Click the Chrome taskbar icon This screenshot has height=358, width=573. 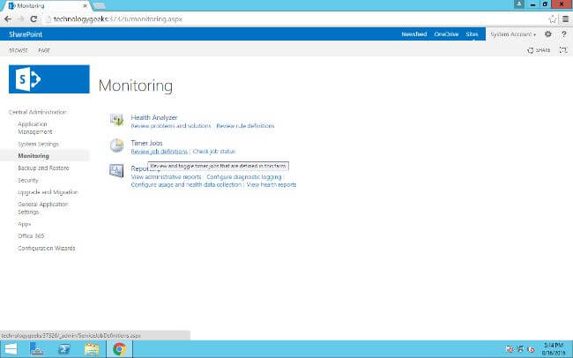[119, 349]
